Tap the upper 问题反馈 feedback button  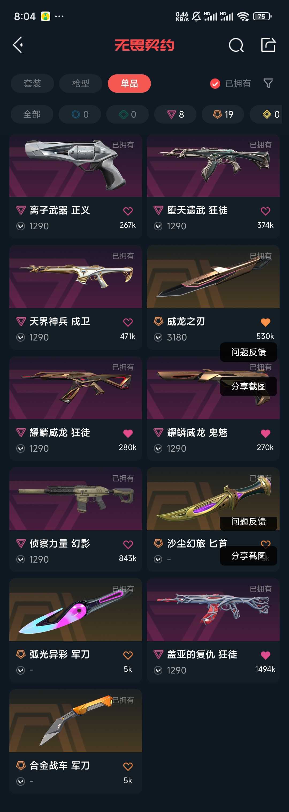248,352
